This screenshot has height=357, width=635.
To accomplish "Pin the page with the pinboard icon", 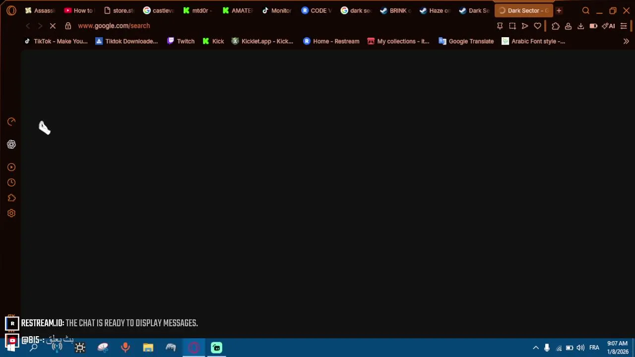I will point(500,26).
